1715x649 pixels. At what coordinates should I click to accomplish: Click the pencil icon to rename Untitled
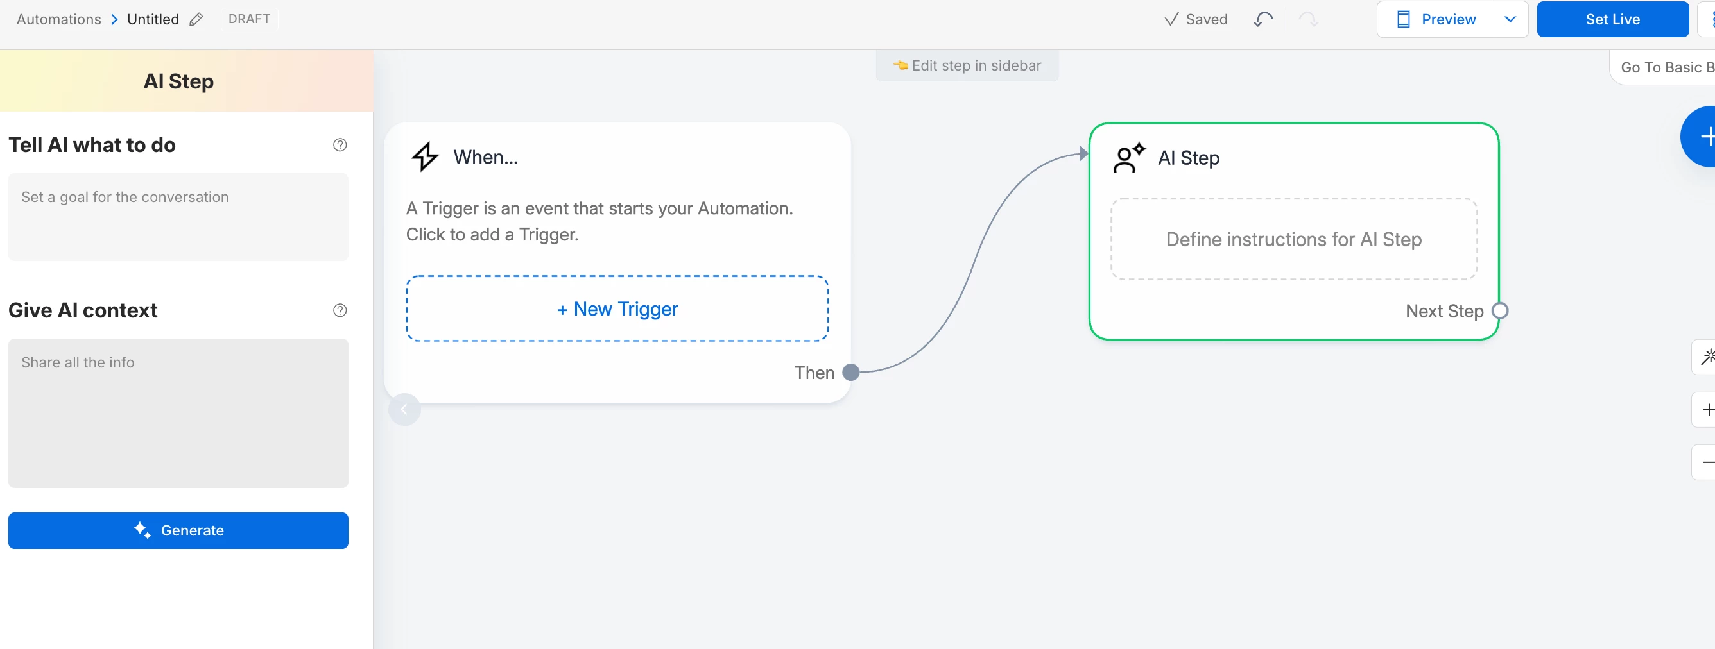(196, 19)
